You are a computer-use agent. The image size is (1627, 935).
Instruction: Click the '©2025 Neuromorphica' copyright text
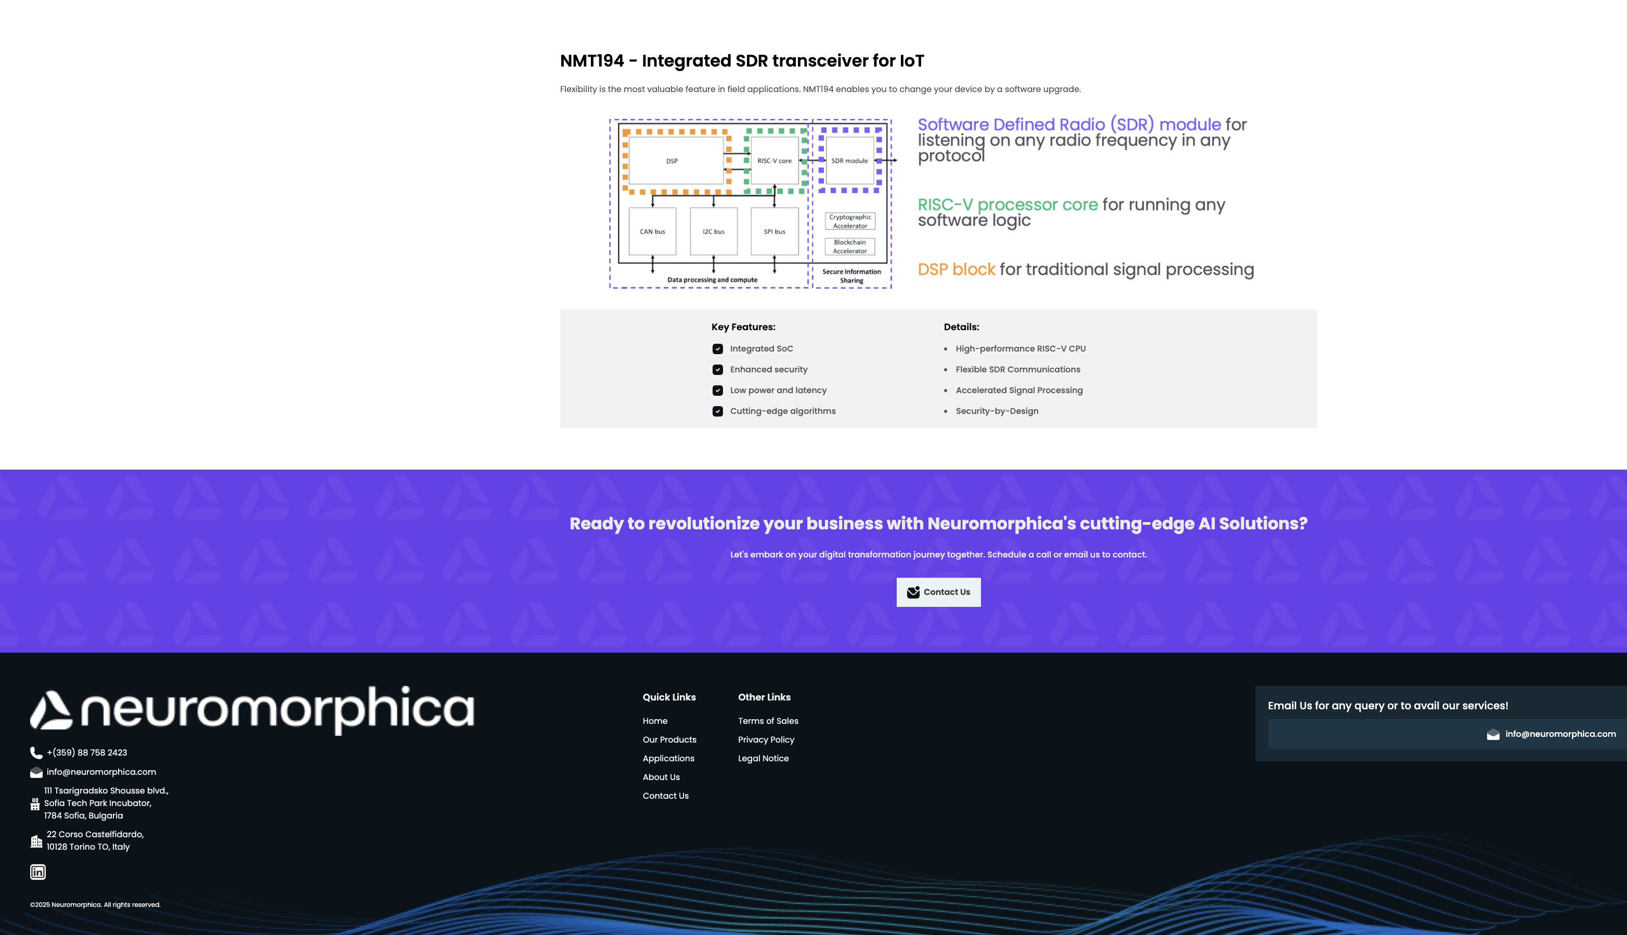coord(95,905)
